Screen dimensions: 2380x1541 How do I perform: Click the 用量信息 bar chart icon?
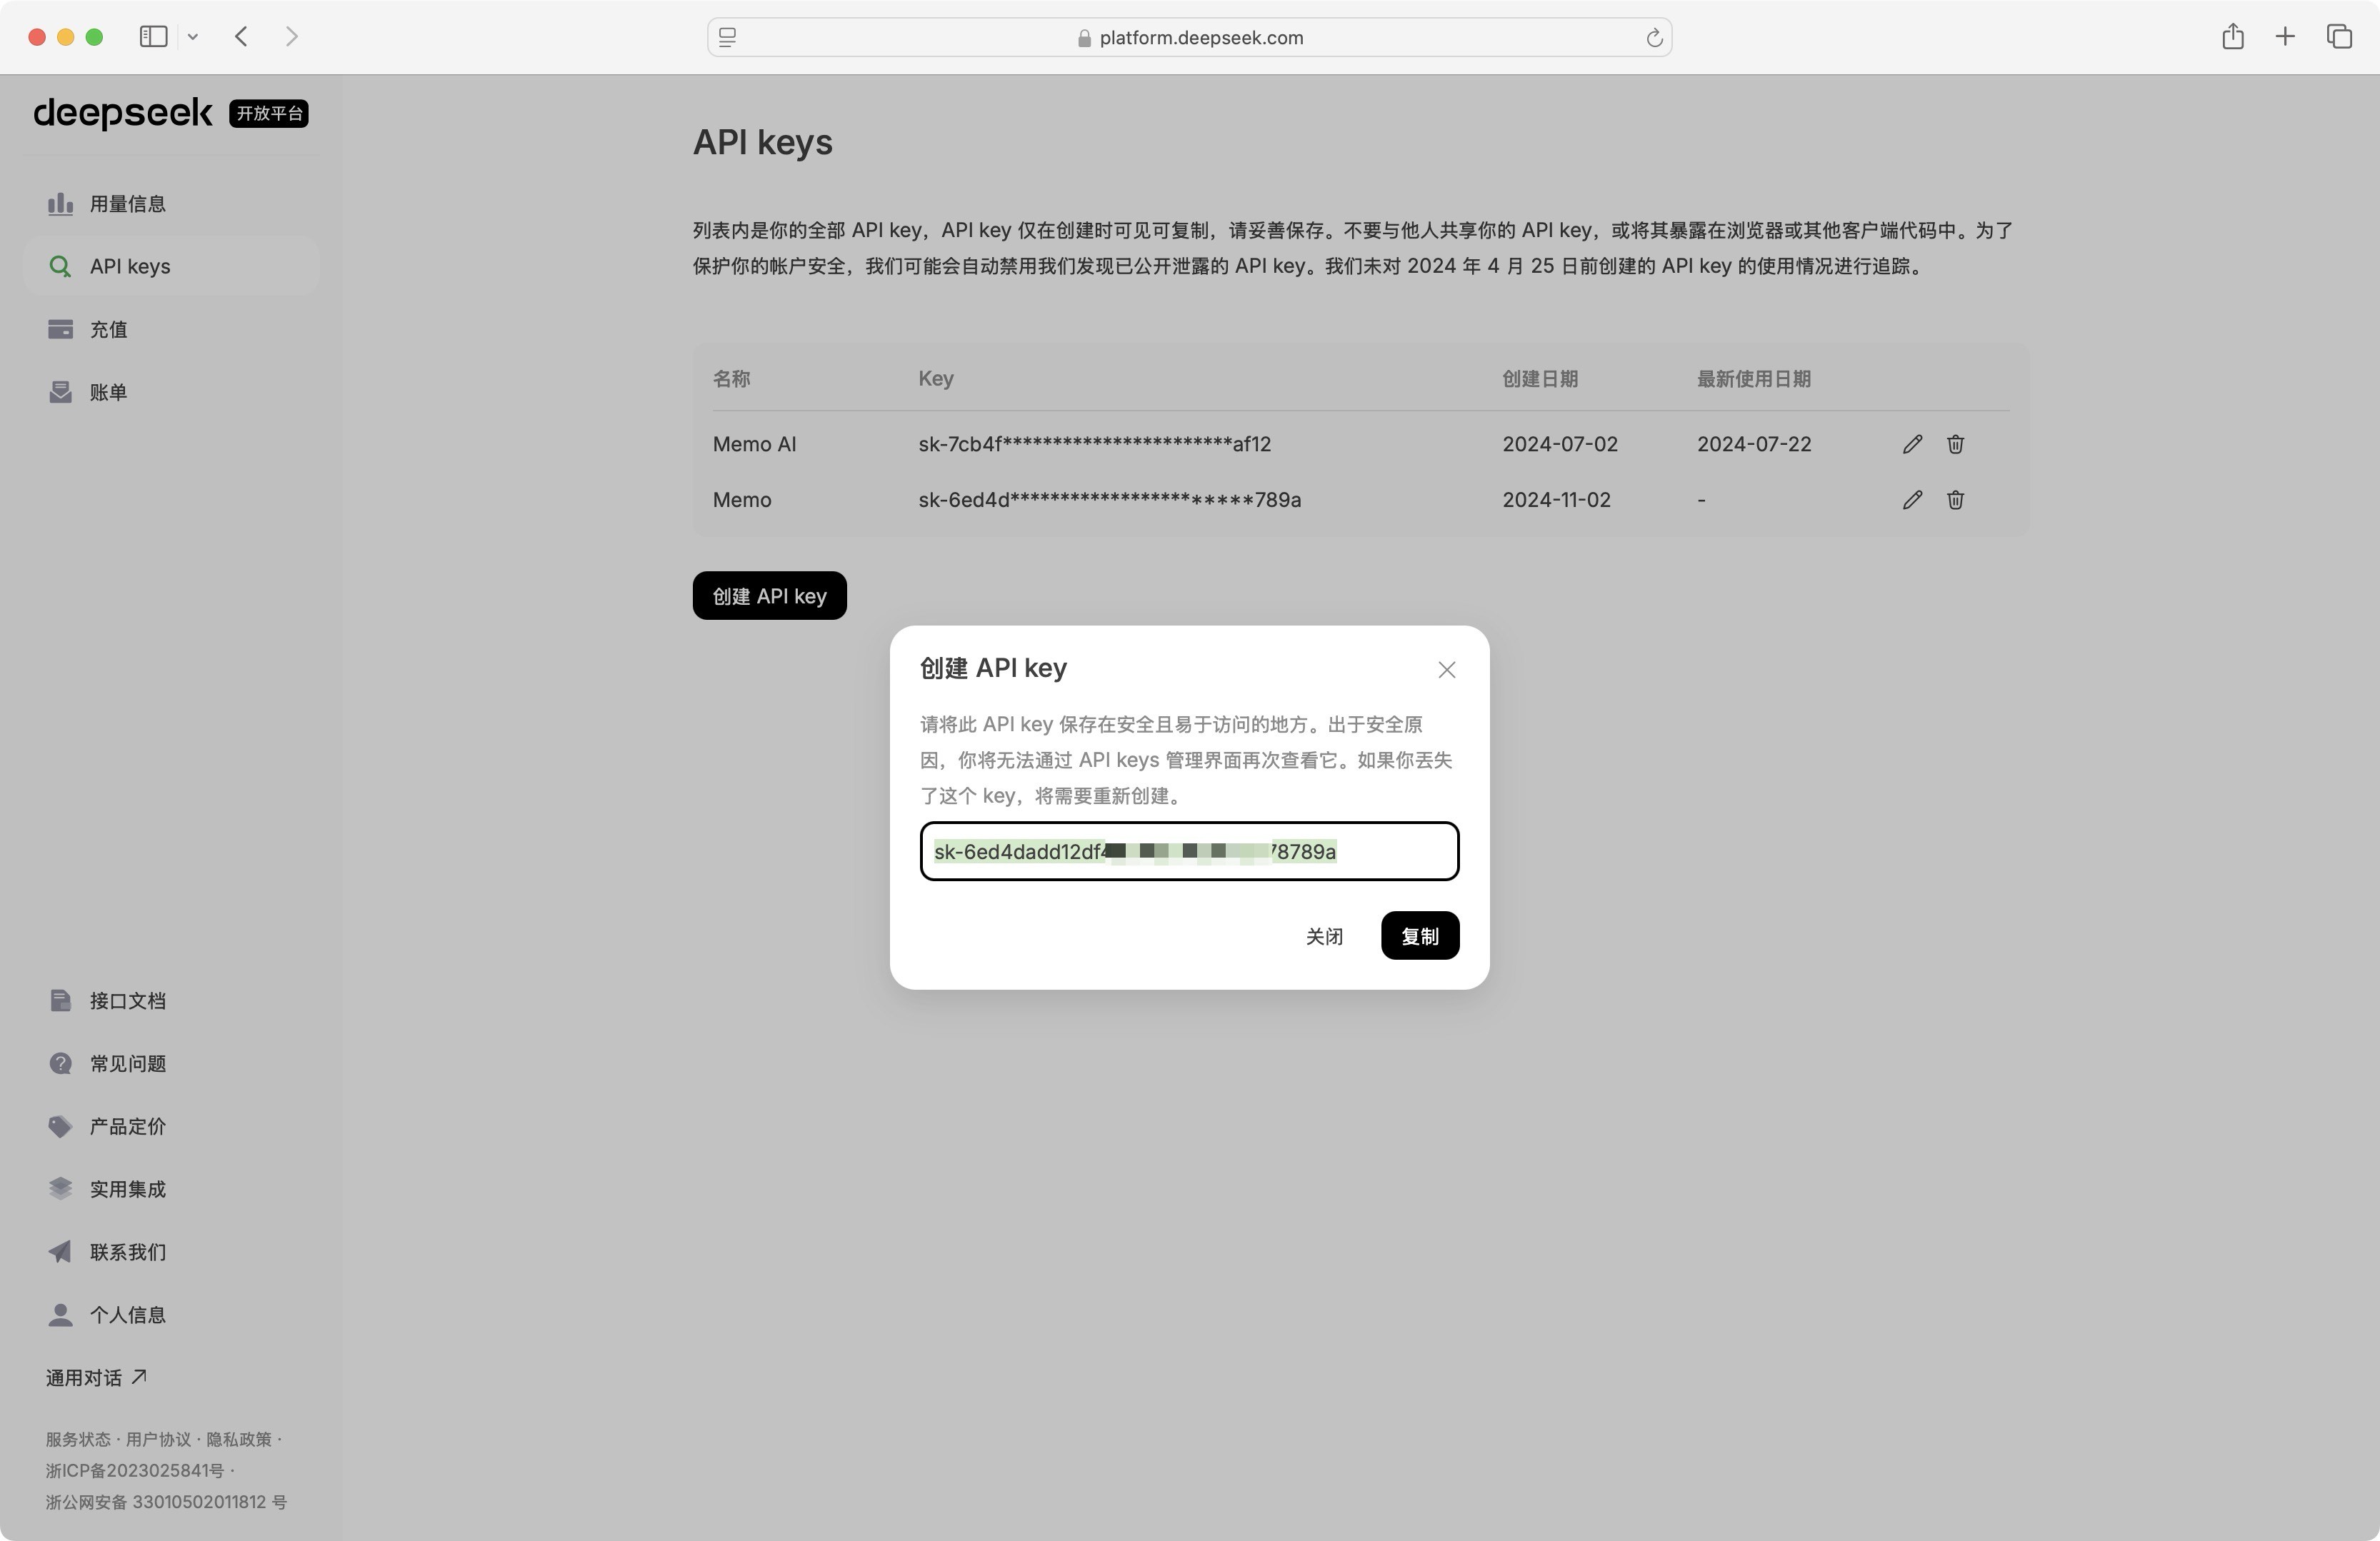(60, 204)
